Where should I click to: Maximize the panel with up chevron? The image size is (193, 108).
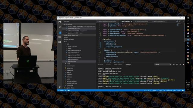click(180, 64)
